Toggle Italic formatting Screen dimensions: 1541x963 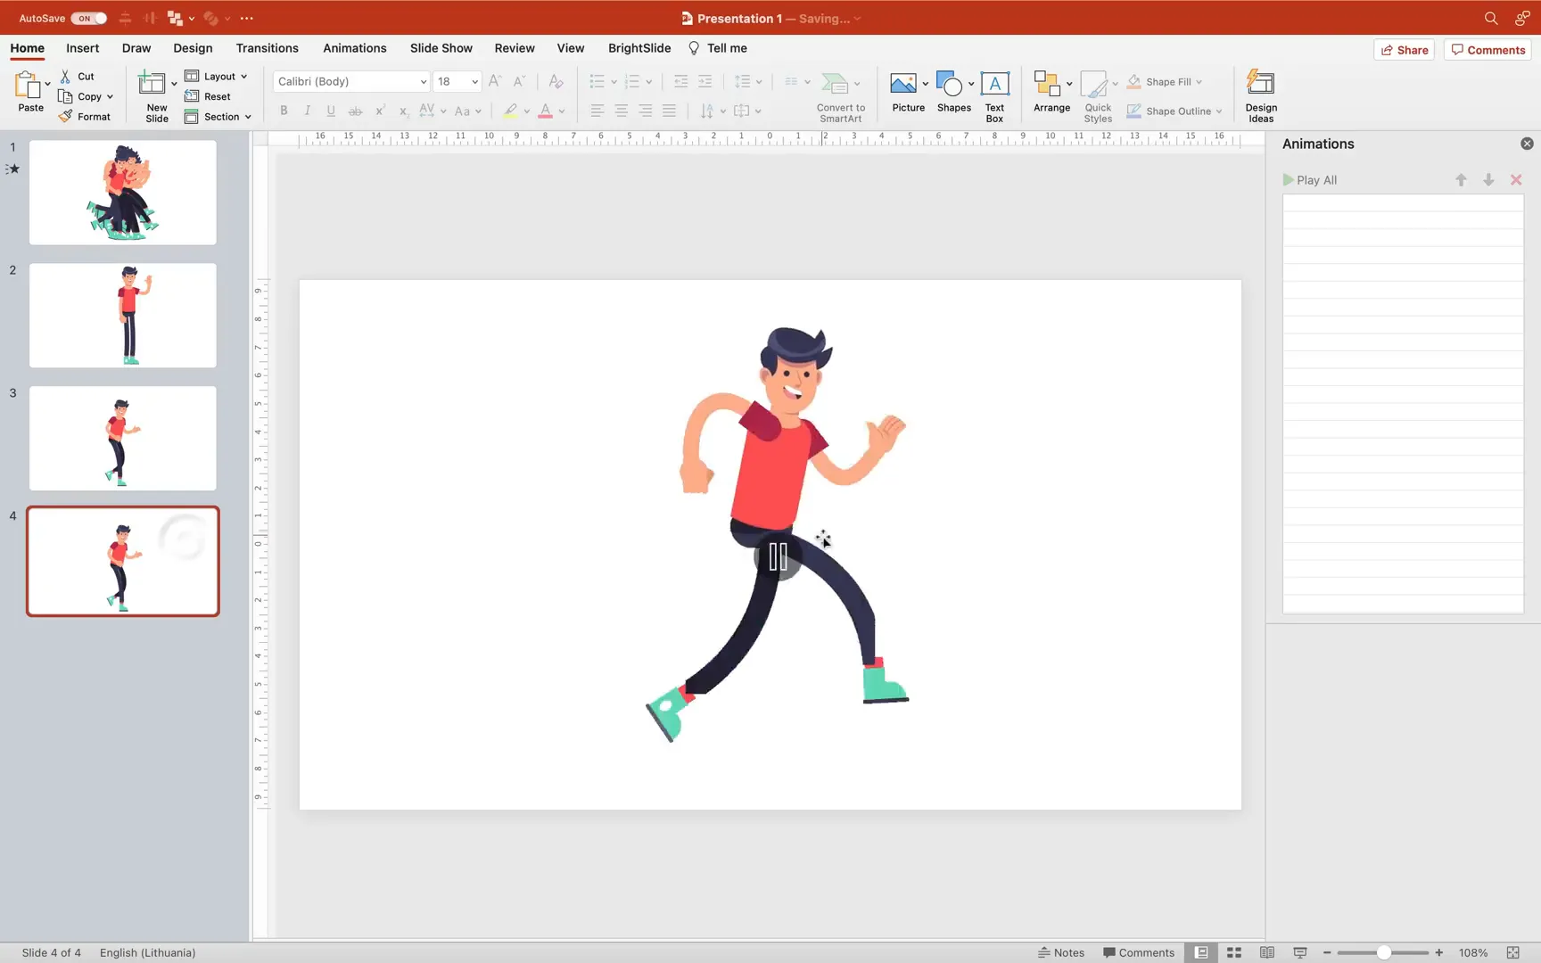[x=307, y=111]
